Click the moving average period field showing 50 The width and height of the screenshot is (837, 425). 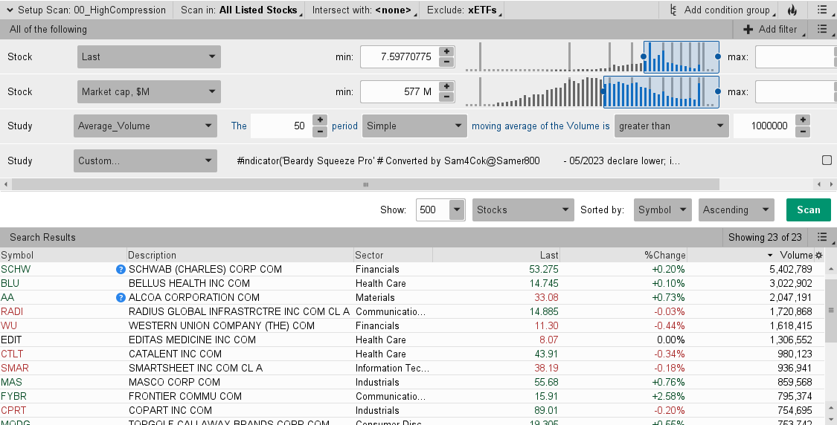coord(281,126)
